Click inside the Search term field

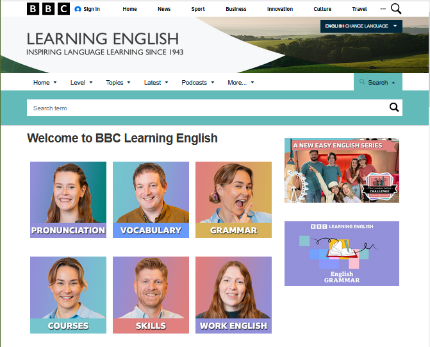[205, 108]
